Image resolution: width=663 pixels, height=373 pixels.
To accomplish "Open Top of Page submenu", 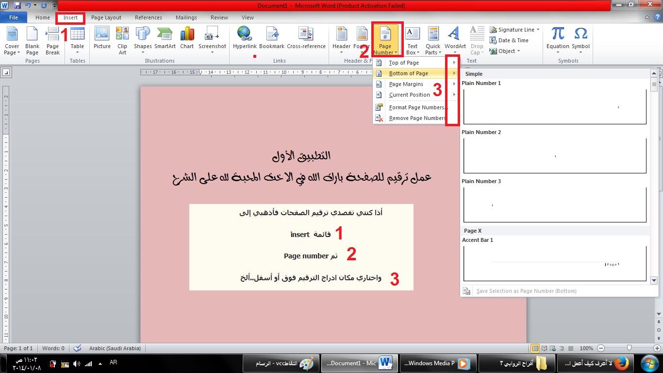I will tap(416, 63).
